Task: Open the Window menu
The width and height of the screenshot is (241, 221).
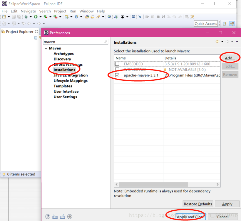Action: click(x=86, y=11)
